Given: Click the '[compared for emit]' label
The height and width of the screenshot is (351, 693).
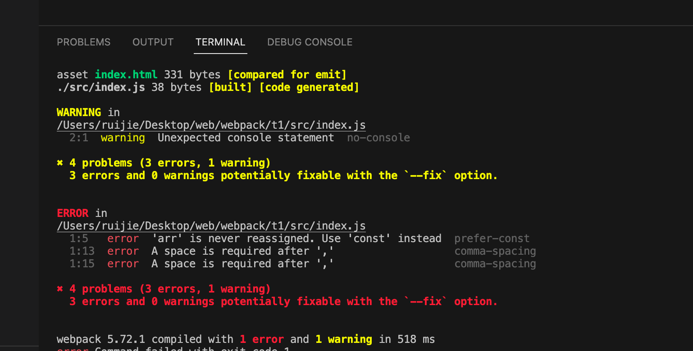Looking at the screenshot, I should [x=287, y=75].
